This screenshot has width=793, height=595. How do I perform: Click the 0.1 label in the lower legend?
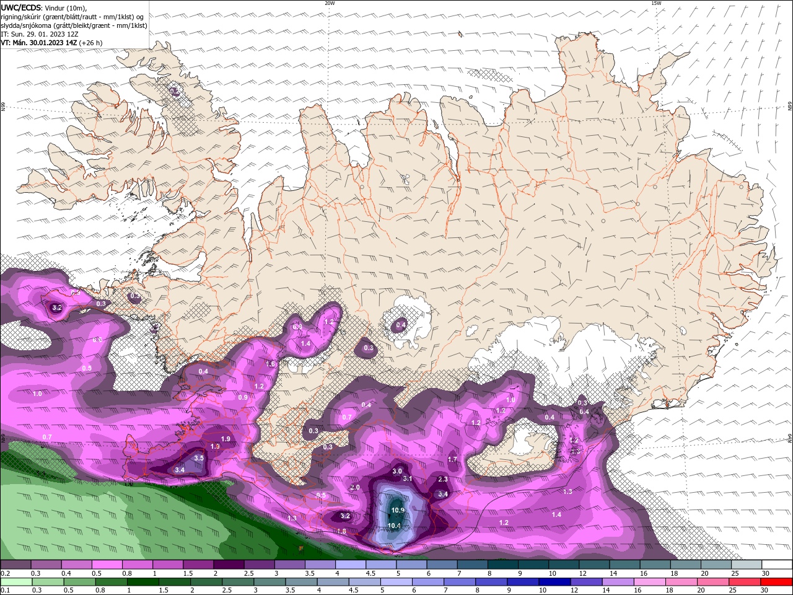pos(5,591)
